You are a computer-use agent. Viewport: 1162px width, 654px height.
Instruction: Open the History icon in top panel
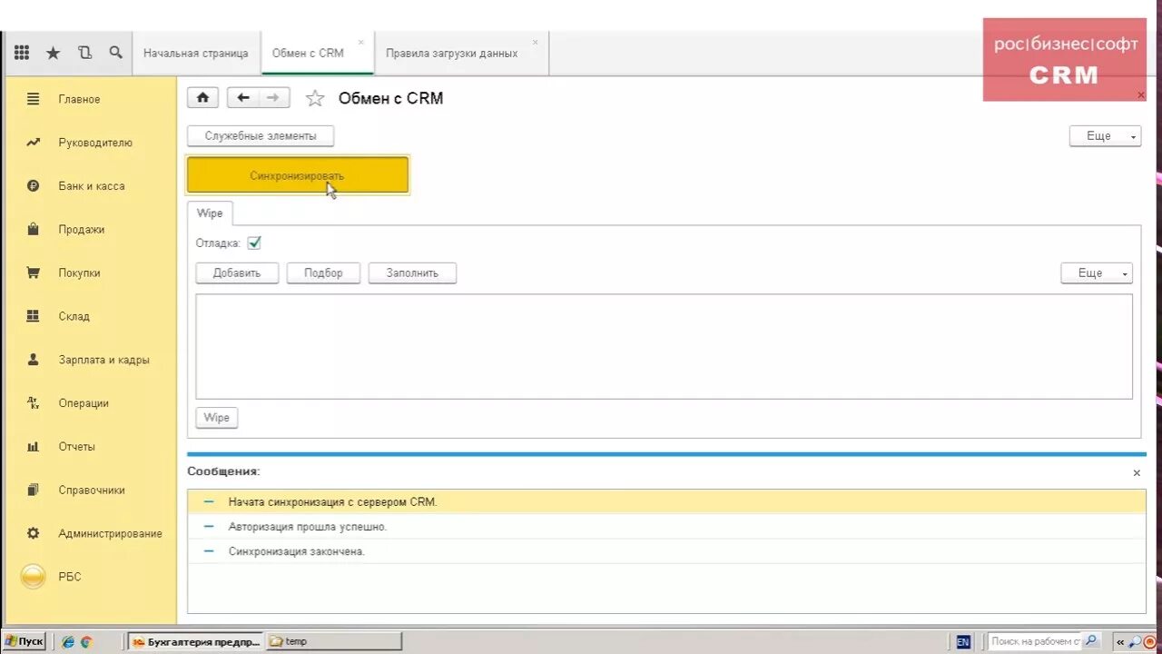pos(84,53)
